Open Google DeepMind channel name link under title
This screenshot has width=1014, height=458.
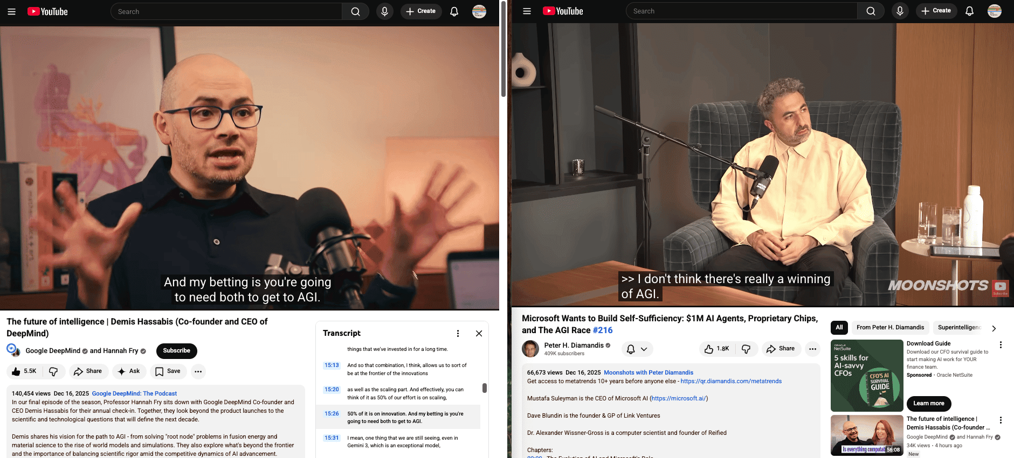tap(53, 351)
